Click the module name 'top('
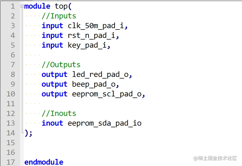Viewport: 242px width, 166px height. pos(63,6)
